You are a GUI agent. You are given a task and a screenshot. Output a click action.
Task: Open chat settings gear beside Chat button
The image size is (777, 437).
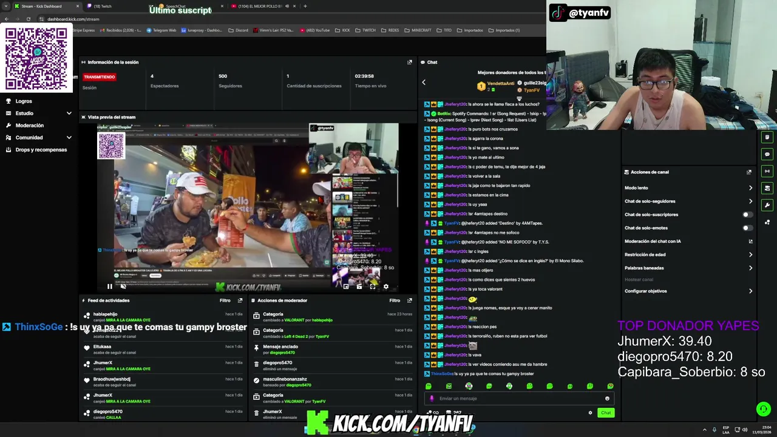coord(590,413)
